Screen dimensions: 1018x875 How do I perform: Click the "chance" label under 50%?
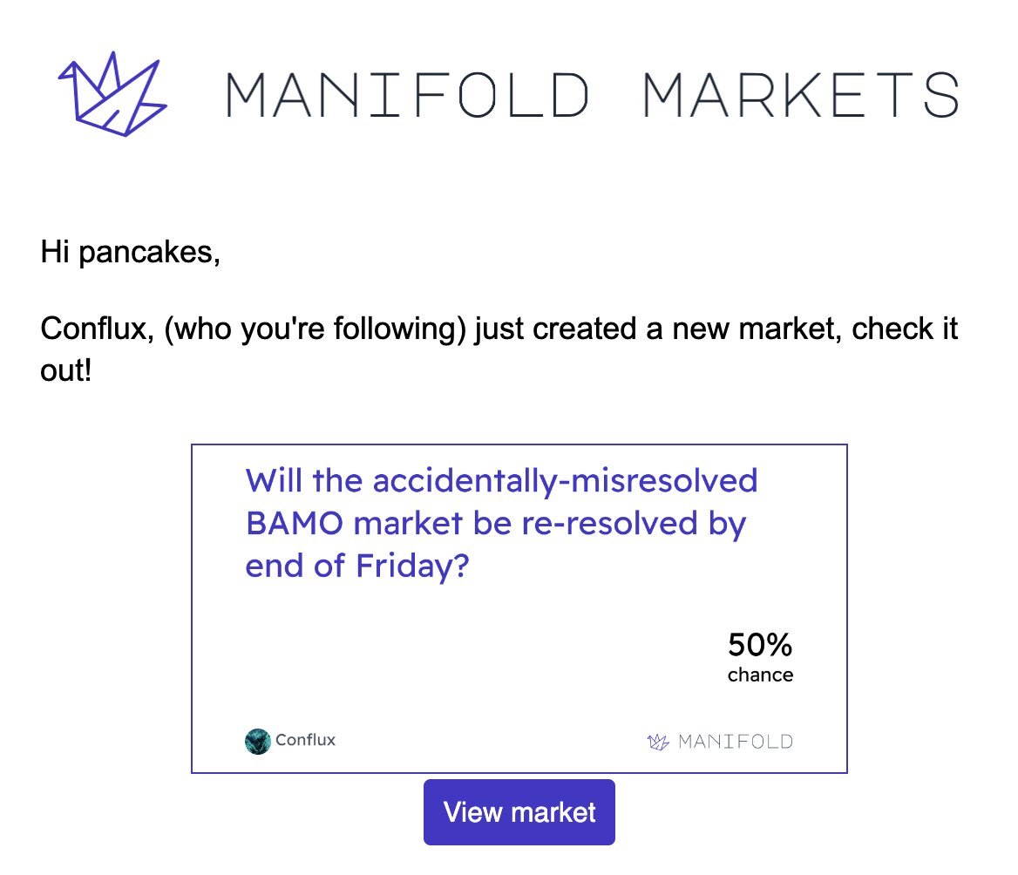[760, 675]
